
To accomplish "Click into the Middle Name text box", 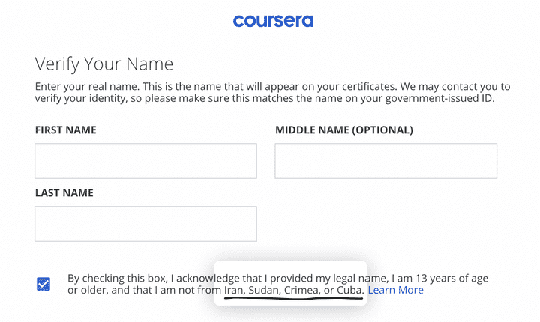I will [x=385, y=161].
